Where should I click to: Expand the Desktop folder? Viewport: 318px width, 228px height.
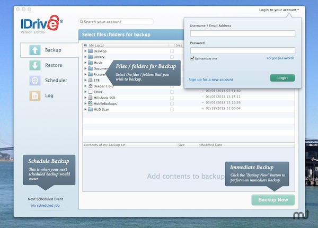click(85, 51)
